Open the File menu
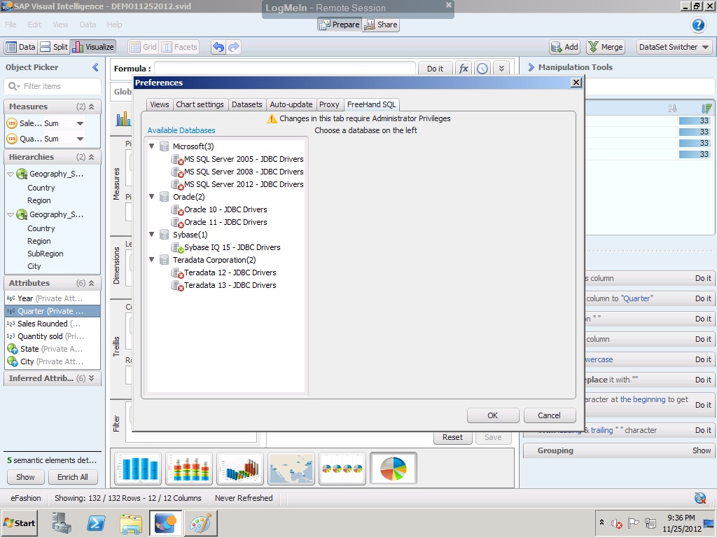 [11, 25]
